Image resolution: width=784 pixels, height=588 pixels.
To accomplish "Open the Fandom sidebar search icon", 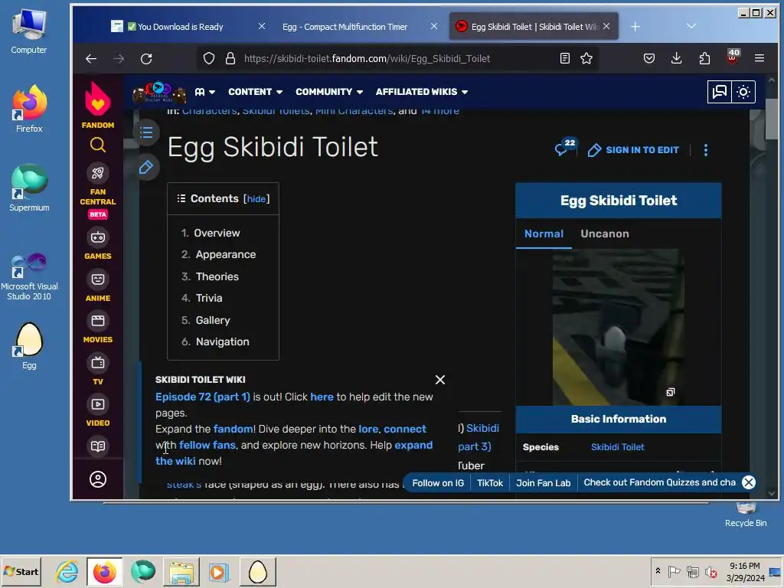I will tap(98, 145).
